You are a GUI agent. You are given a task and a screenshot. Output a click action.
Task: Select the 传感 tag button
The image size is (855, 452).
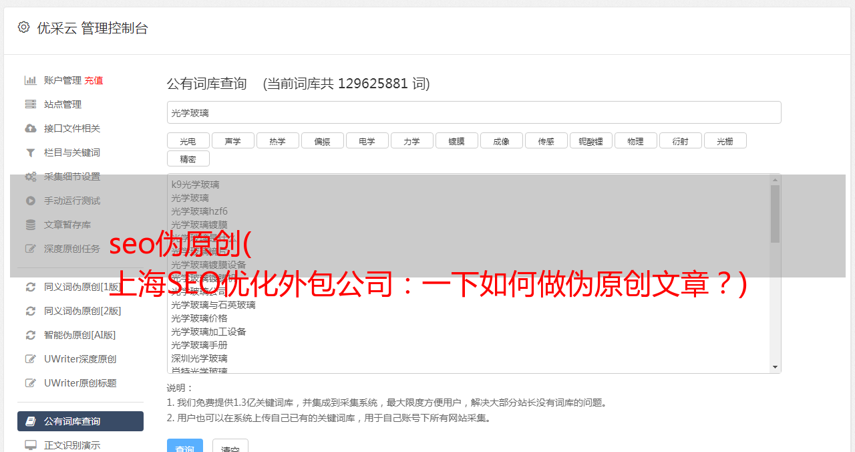[546, 140]
